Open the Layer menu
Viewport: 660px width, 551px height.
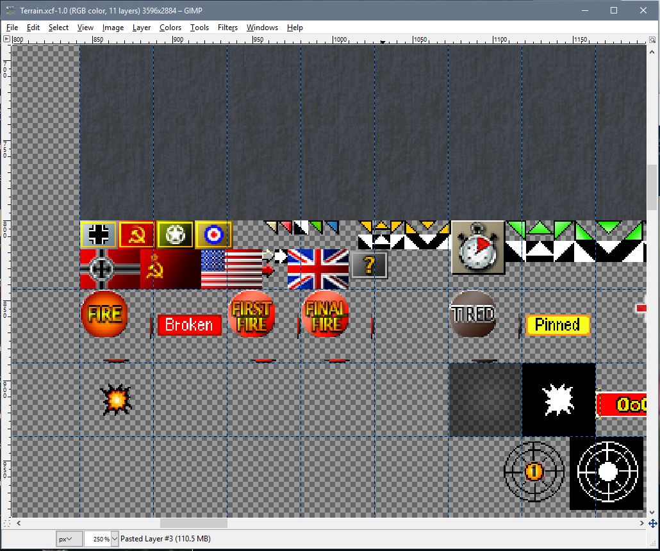tap(142, 28)
